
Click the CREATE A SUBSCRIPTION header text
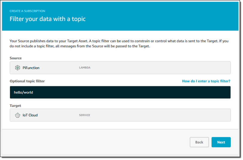click(x=27, y=11)
